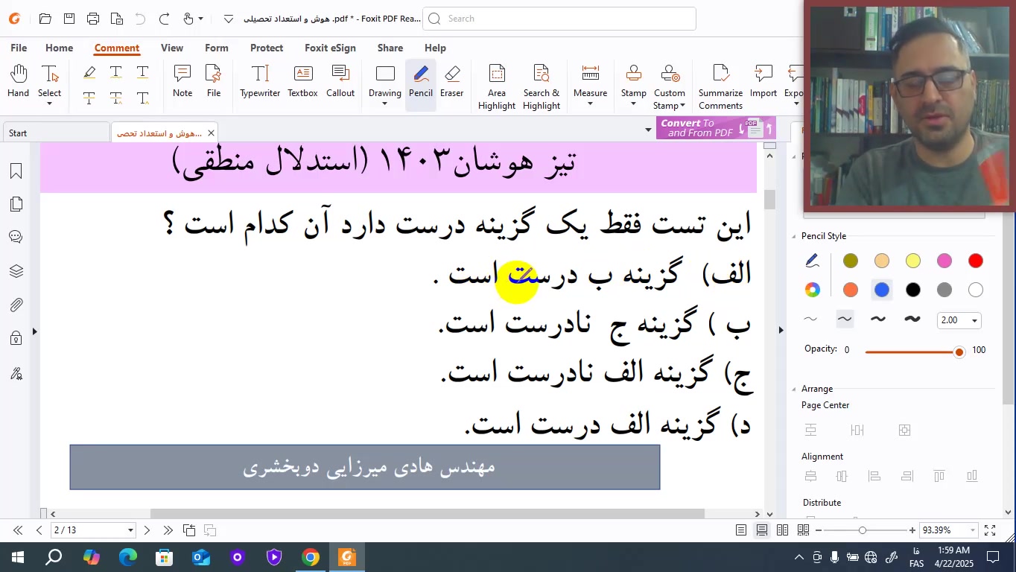The width and height of the screenshot is (1016, 572).
Task: Open the zoom percentage dropdown
Action: [x=972, y=530]
